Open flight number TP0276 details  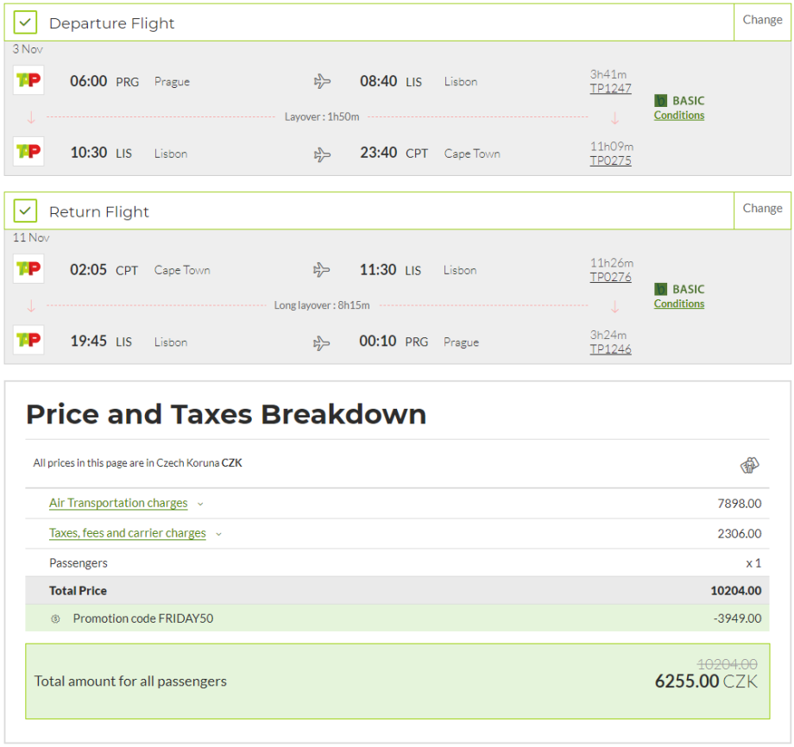click(x=610, y=277)
